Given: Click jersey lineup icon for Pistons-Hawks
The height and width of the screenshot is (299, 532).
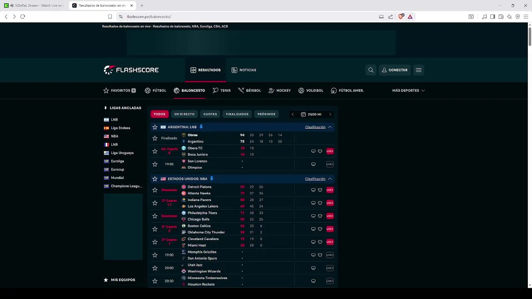Looking at the screenshot, I should tap(320, 190).
